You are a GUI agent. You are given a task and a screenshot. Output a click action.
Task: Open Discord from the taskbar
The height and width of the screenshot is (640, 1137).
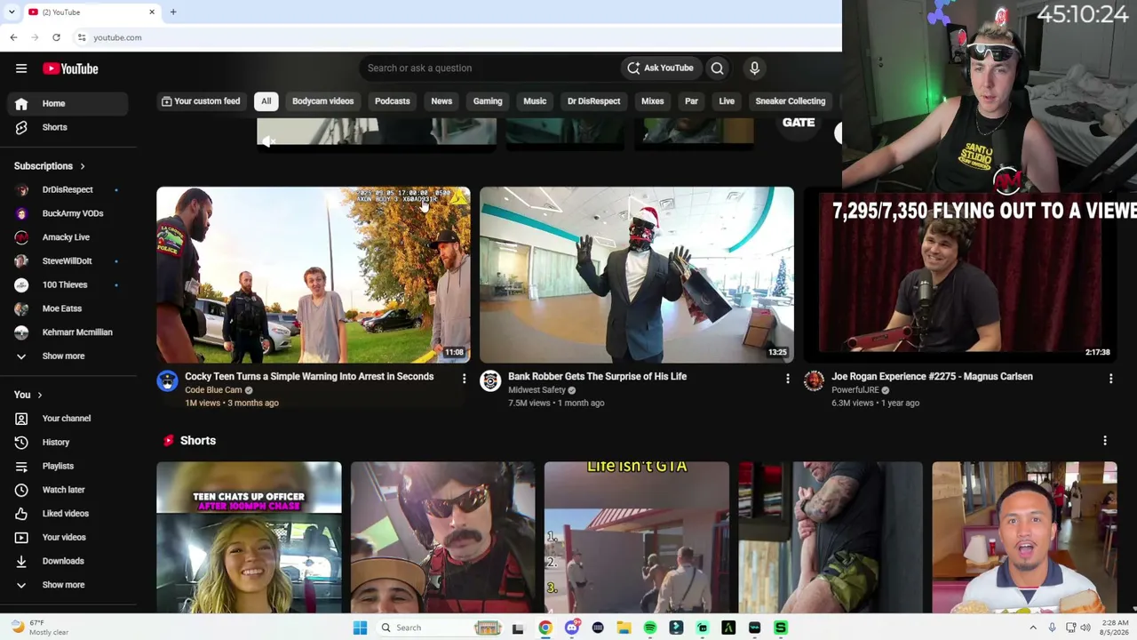(x=572, y=628)
